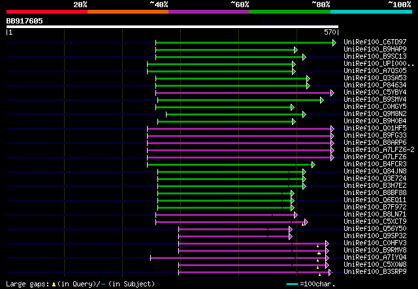Image resolution: width=418 pixels, height=289 pixels.
Task: Click the arrowhead ending the UniRef100_B9HAP9 alignment
Action: coord(296,50)
